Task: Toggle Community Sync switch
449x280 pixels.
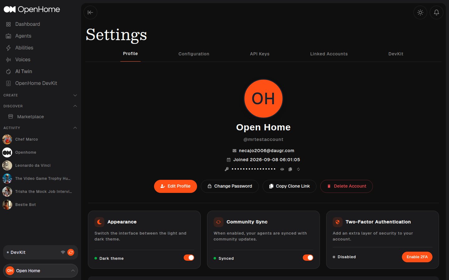Action: 308,258
